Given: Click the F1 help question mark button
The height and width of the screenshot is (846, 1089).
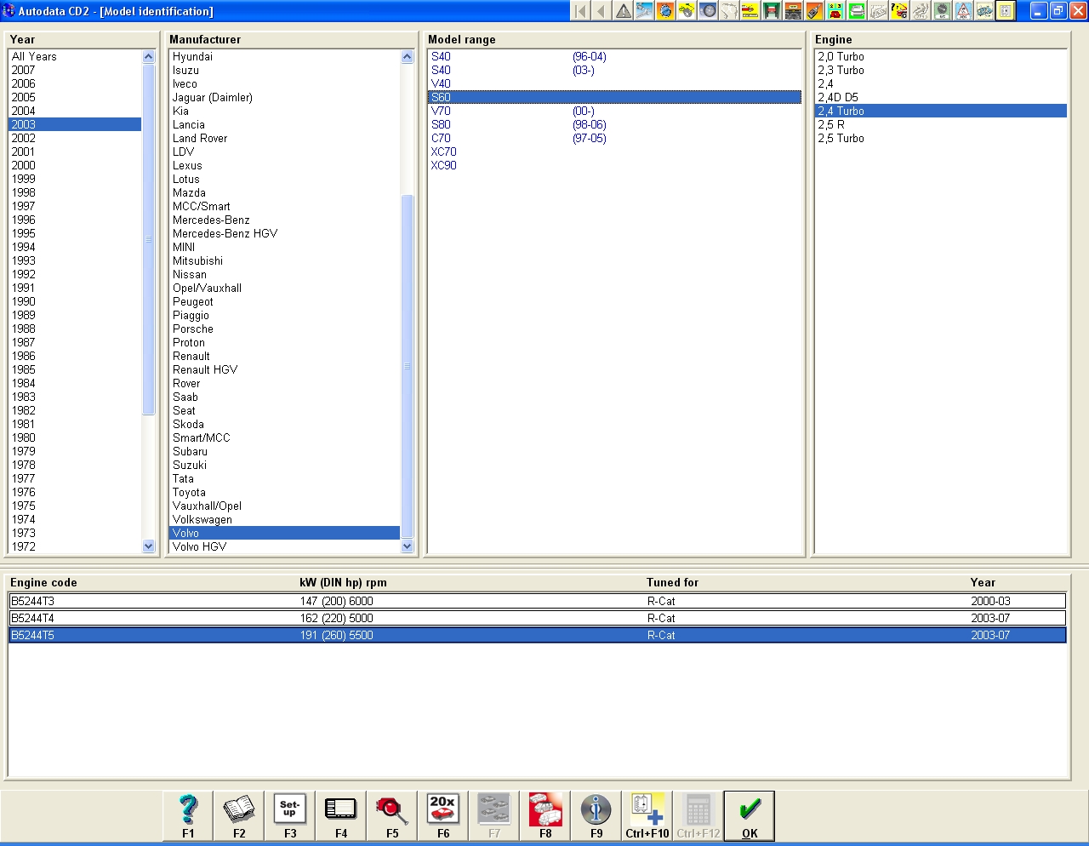Looking at the screenshot, I should click(188, 815).
